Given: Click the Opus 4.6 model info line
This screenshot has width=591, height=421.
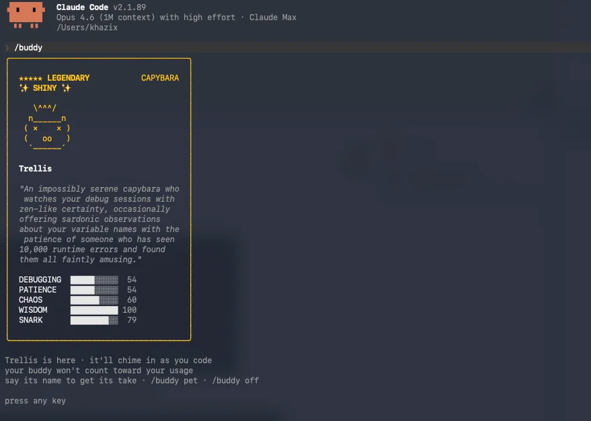Looking at the screenshot, I should click(176, 17).
